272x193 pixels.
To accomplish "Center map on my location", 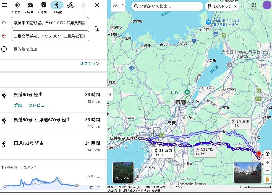I will point(267,154).
